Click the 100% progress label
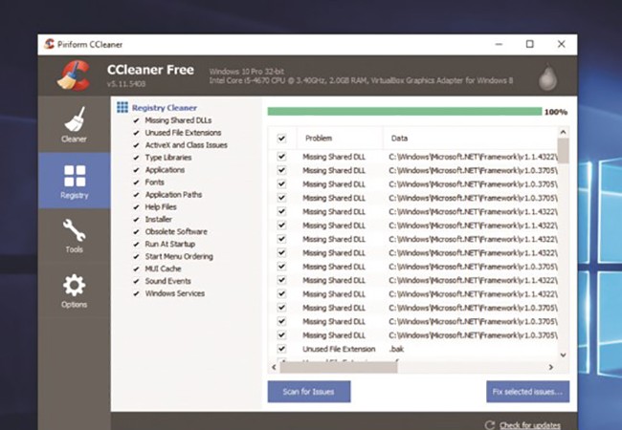This screenshot has width=622, height=430. click(556, 112)
